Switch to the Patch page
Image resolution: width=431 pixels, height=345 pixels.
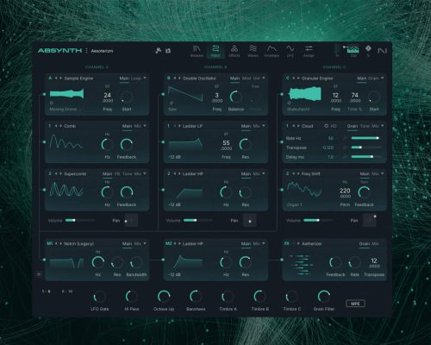[215, 51]
